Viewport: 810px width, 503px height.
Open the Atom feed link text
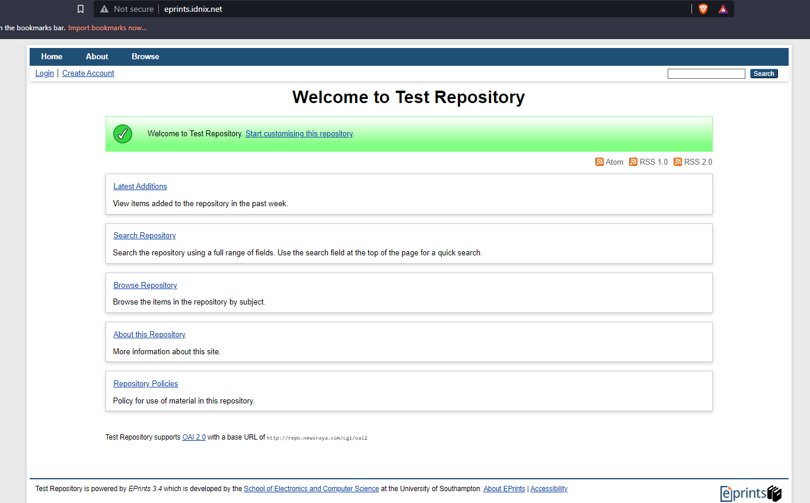(x=614, y=162)
